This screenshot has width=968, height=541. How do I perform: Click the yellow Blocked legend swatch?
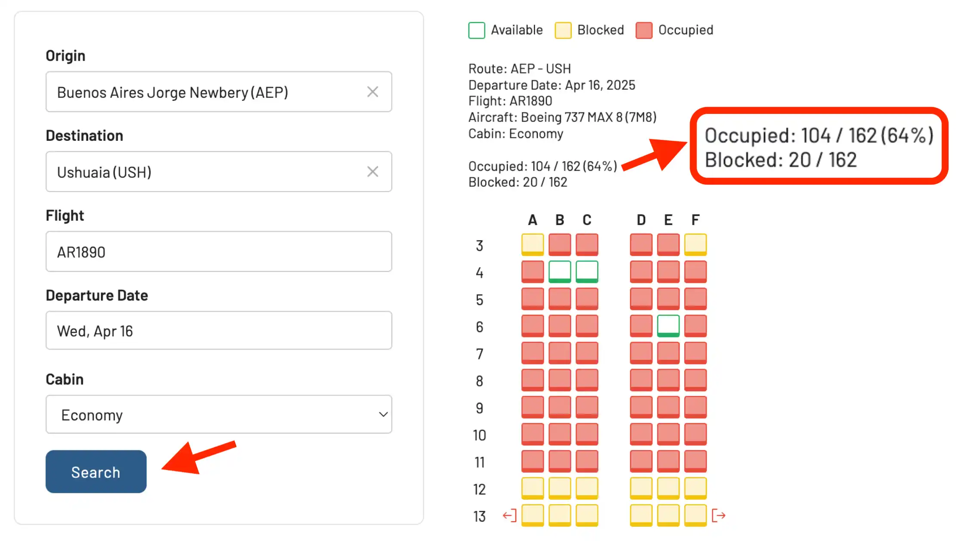[x=563, y=30]
